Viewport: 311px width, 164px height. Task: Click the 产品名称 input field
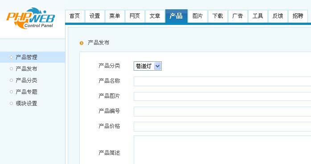coord(222,81)
